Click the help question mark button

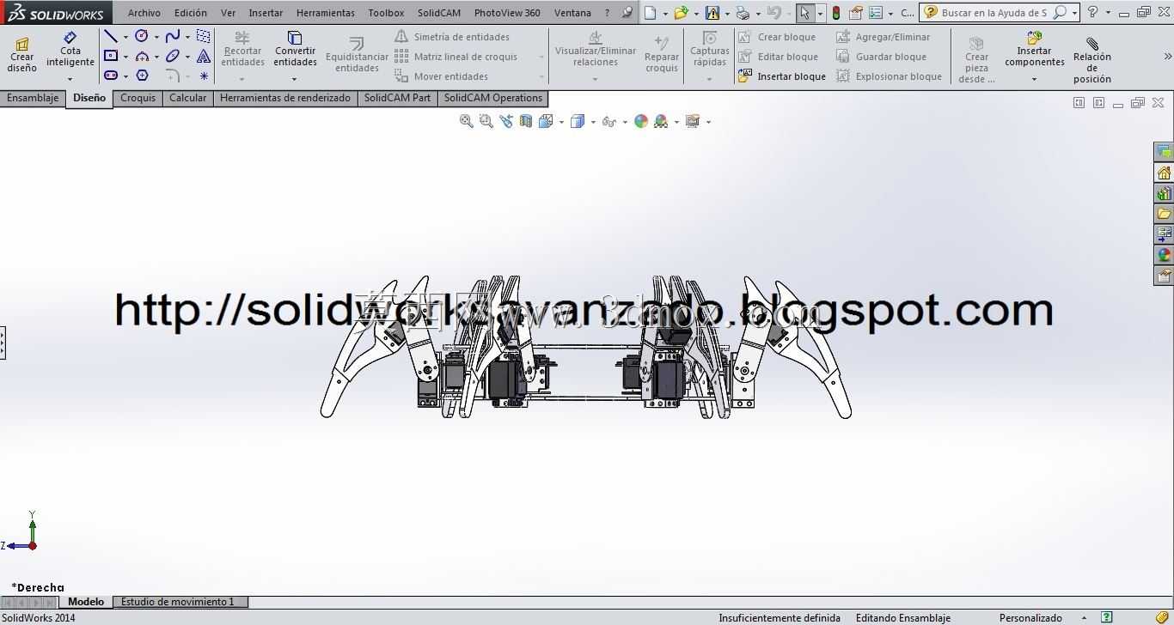click(x=1092, y=13)
